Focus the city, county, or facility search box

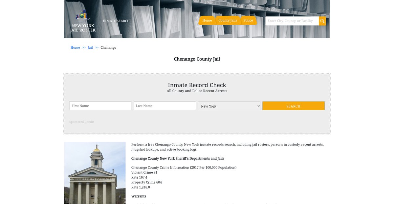[x=292, y=21]
